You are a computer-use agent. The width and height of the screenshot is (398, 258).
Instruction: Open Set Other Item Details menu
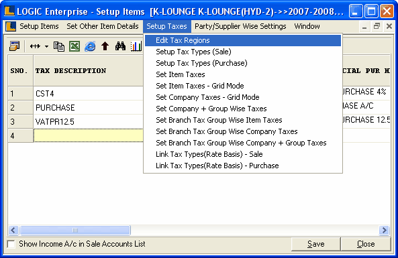103,26
